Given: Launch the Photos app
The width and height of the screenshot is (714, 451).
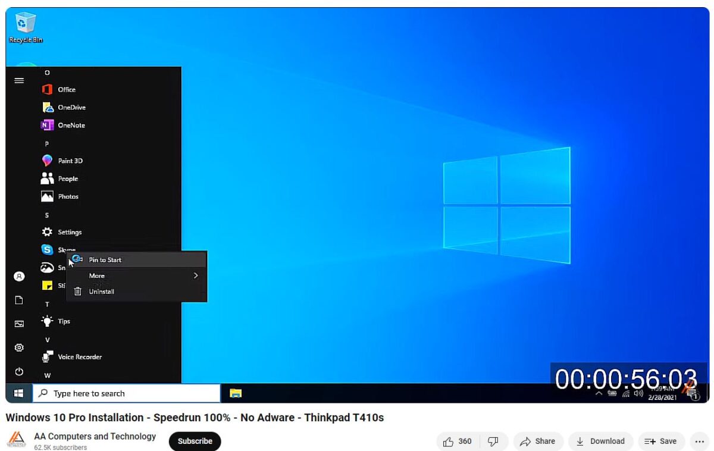Looking at the screenshot, I should click(59, 196).
